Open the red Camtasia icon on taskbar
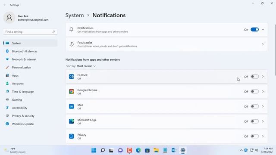This screenshot has height=155, width=276. click(129, 150)
